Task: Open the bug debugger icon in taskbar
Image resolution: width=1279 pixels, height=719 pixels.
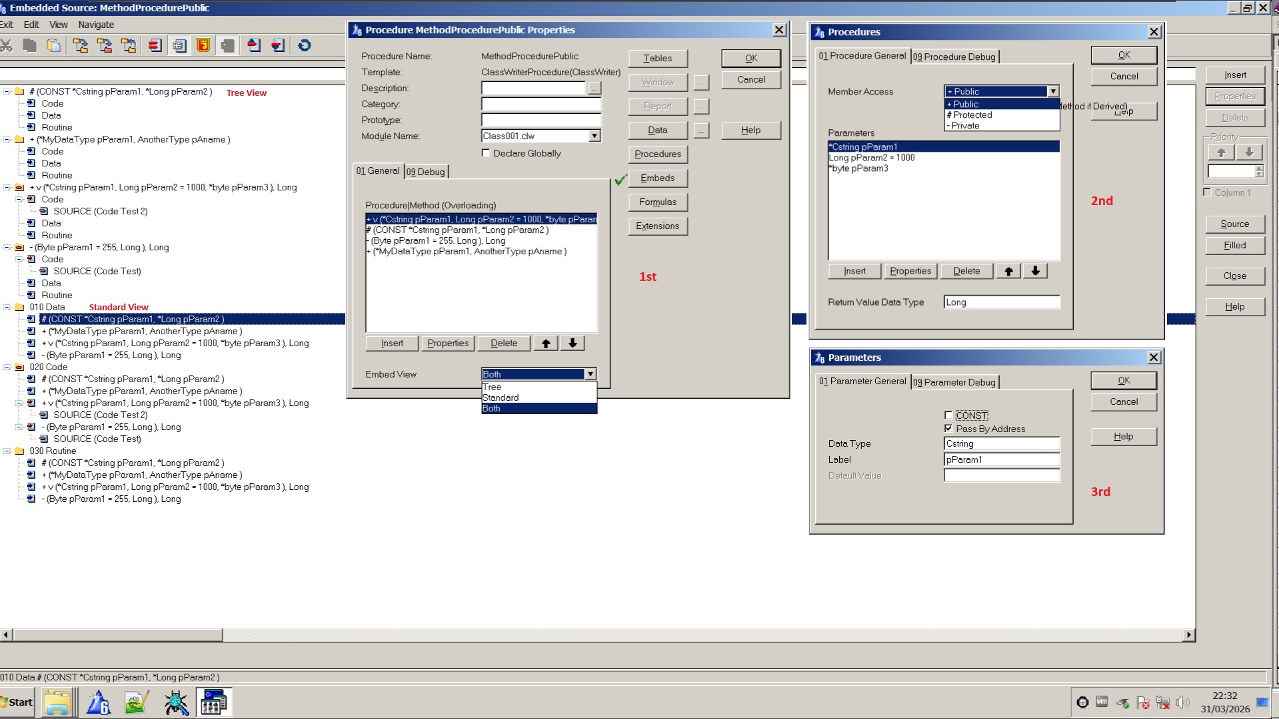Action: pos(176,702)
